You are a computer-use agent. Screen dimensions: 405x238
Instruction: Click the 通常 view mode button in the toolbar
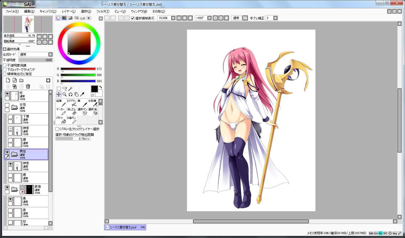click(236, 18)
